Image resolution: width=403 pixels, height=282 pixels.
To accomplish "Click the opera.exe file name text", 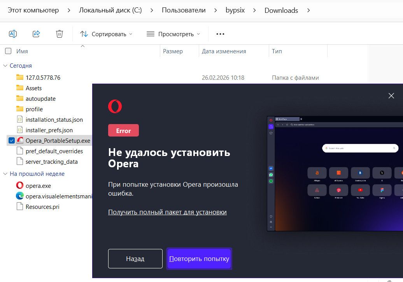I will pyautogui.click(x=38, y=186).
